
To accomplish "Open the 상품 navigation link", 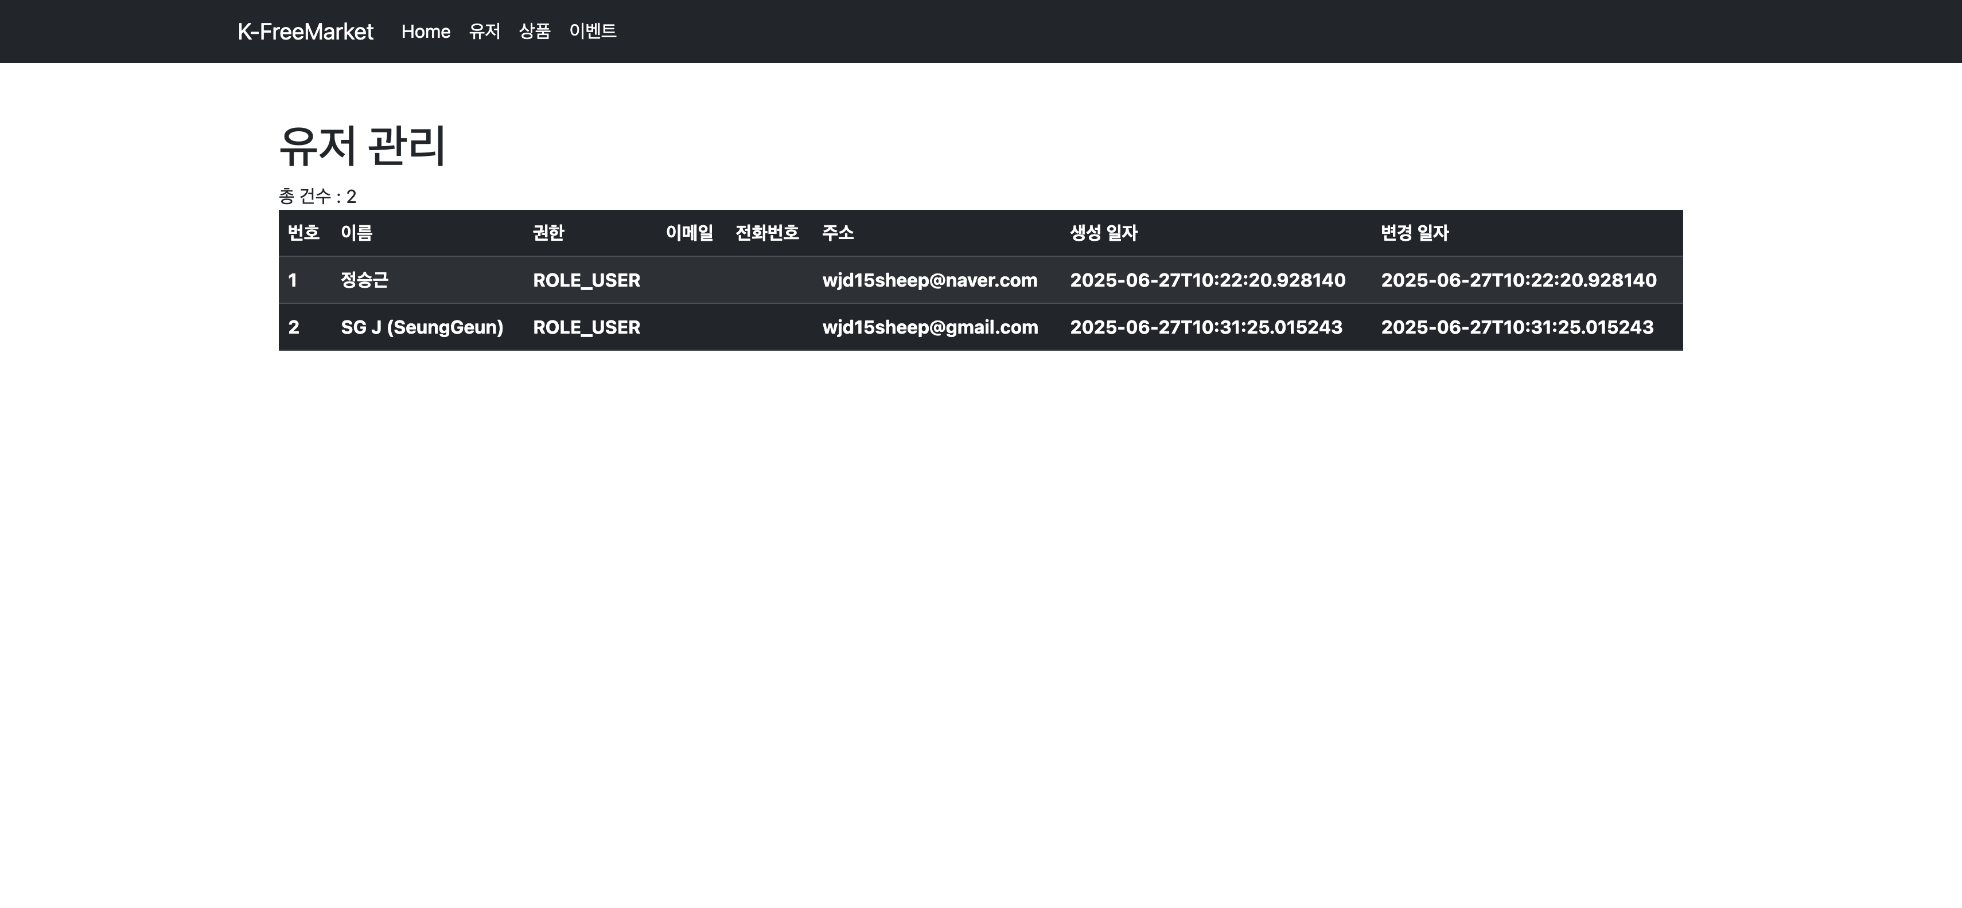I will coord(534,31).
